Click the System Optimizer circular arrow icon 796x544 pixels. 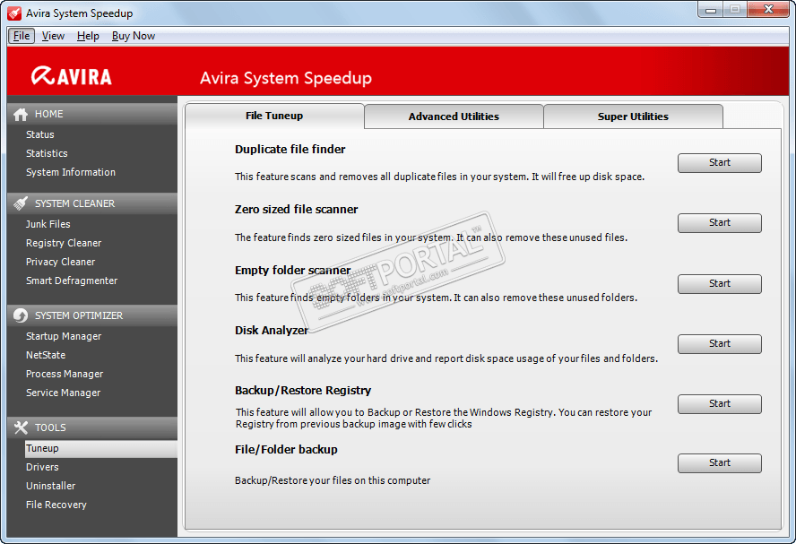(x=21, y=315)
